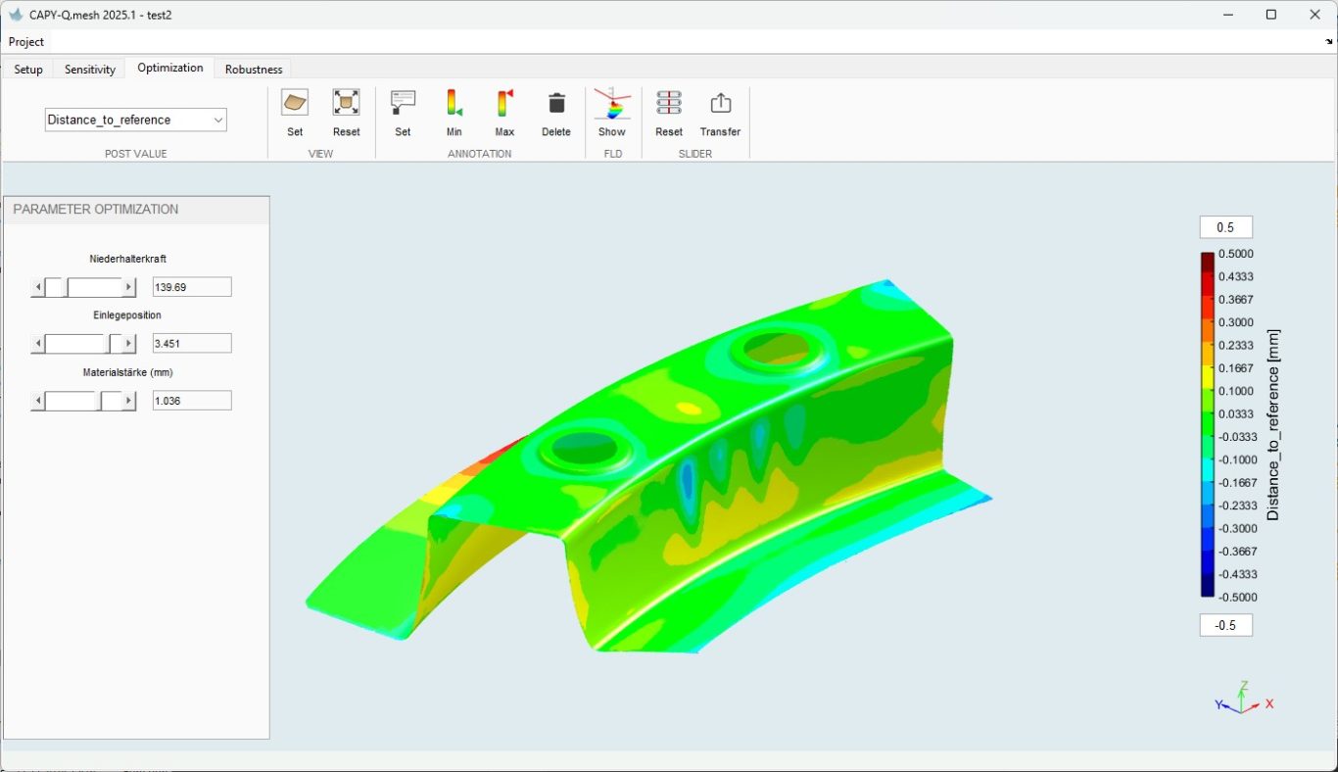Screen dimensions: 1338x772
Task: Open the Distance_to_reference post value dropdown
Action: coord(136,120)
